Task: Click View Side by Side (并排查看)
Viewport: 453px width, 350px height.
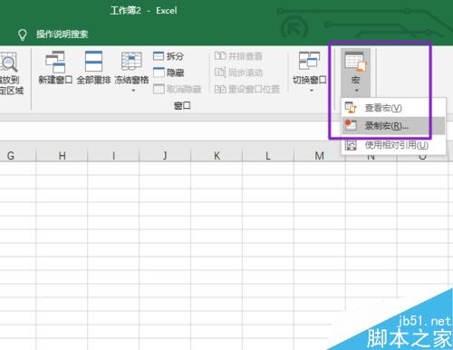Action: click(x=238, y=56)
